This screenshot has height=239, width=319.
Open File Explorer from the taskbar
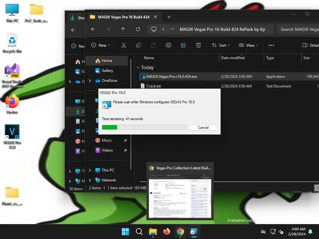153,232
